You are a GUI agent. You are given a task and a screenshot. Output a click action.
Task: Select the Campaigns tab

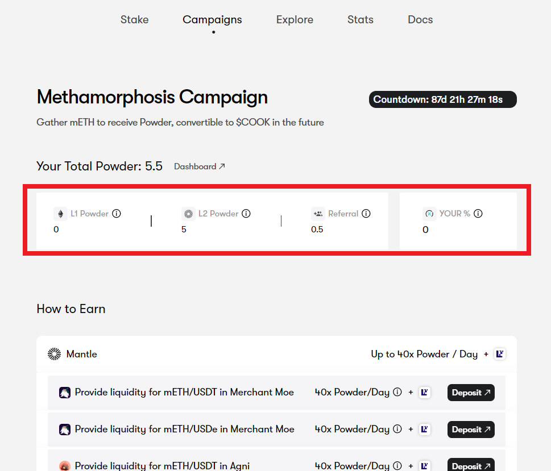212,20
